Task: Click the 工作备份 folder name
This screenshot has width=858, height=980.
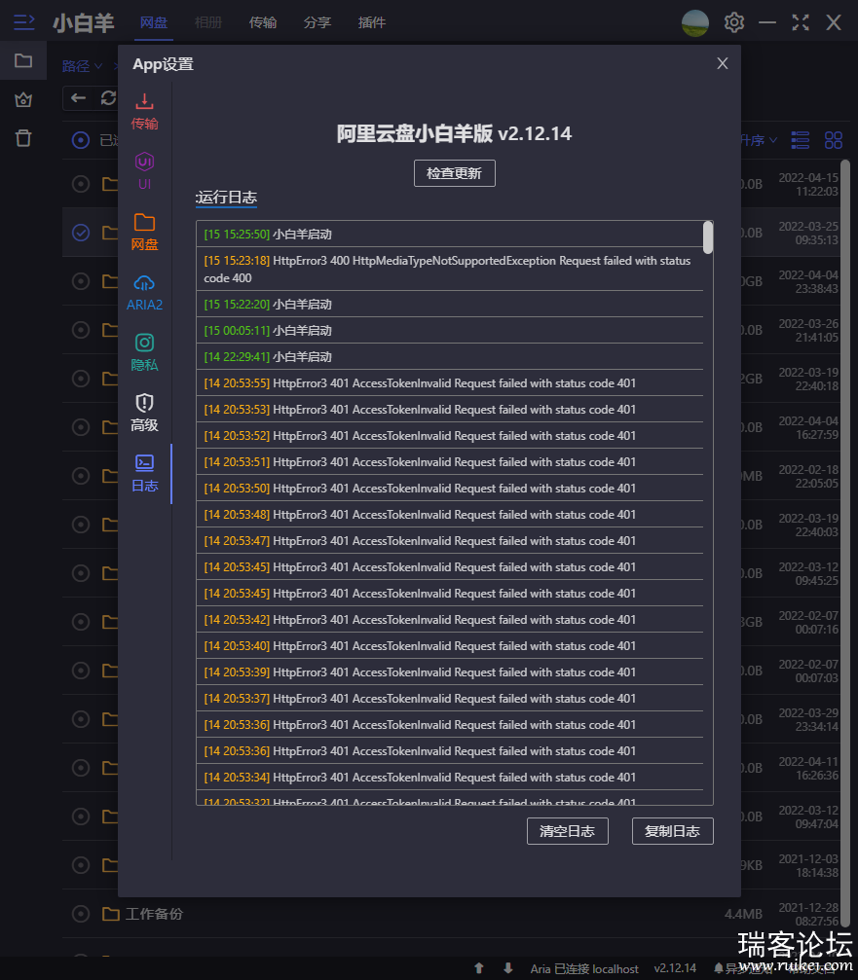Action: click(154, 914)
